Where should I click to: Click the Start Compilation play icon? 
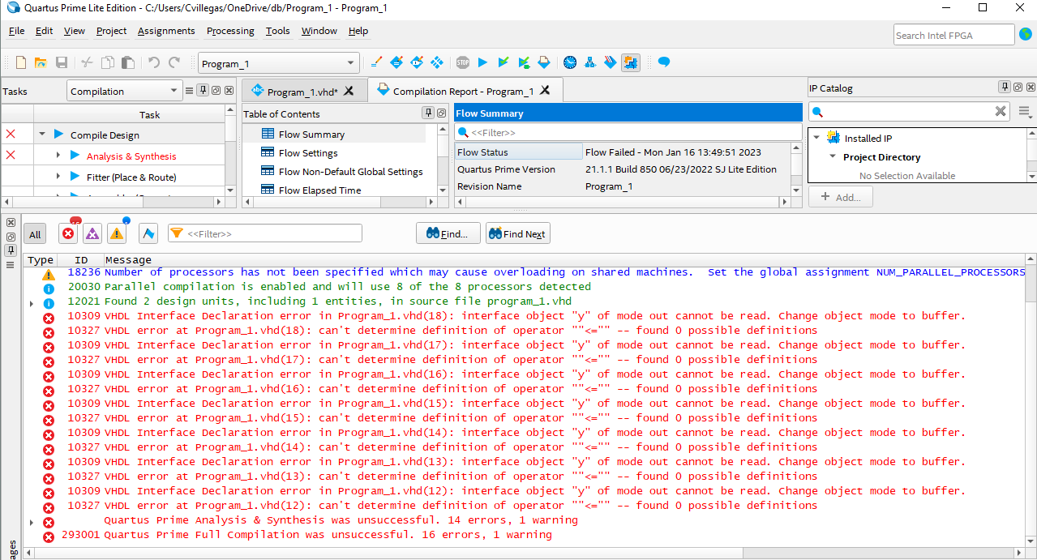(x=482, y=62)
